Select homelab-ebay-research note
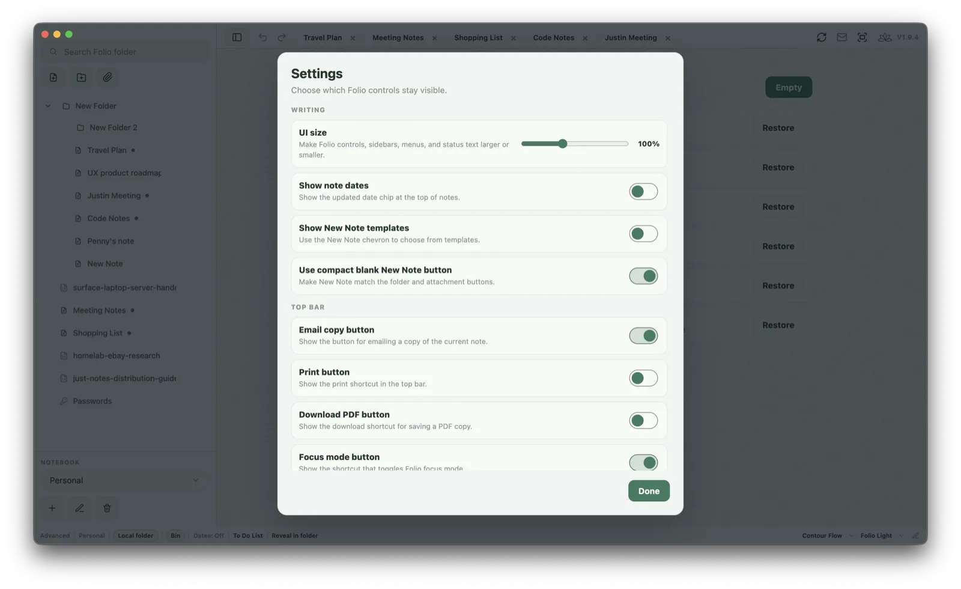The height and width of the screenshot is (589, 961). [117, 356]
